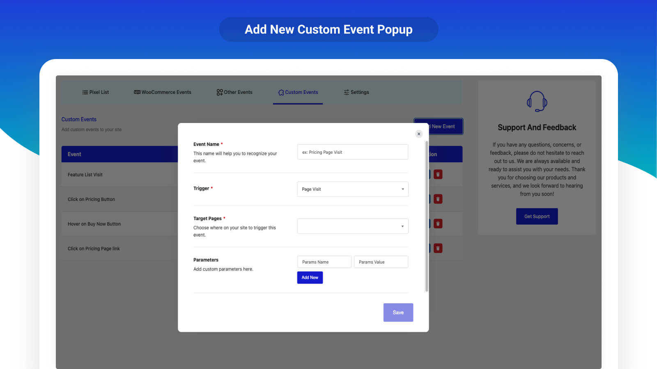Open the Settings tab
The image size is (657, 369).
(356, 92)
